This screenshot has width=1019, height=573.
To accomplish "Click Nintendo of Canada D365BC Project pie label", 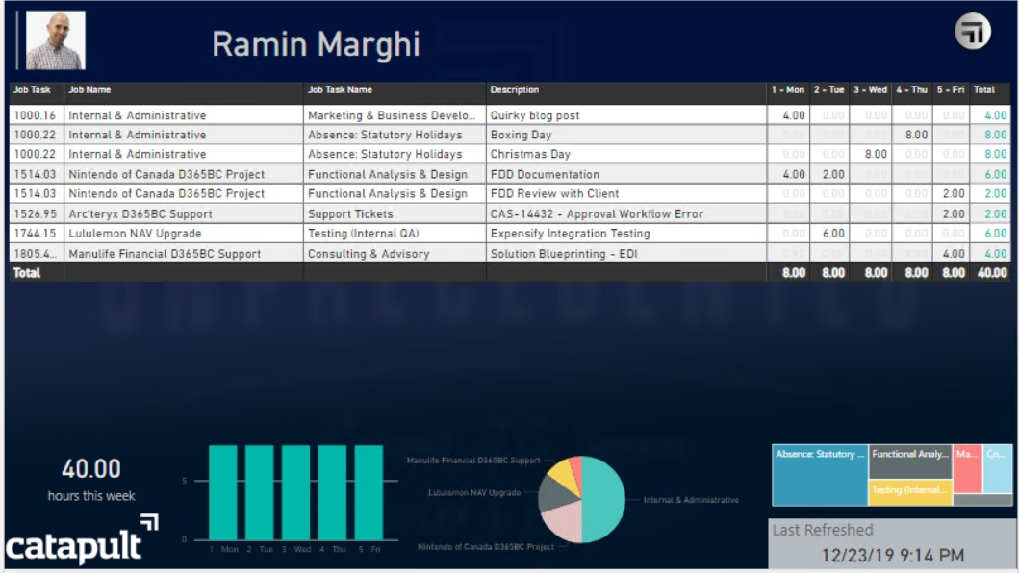I will click(486, 546).
